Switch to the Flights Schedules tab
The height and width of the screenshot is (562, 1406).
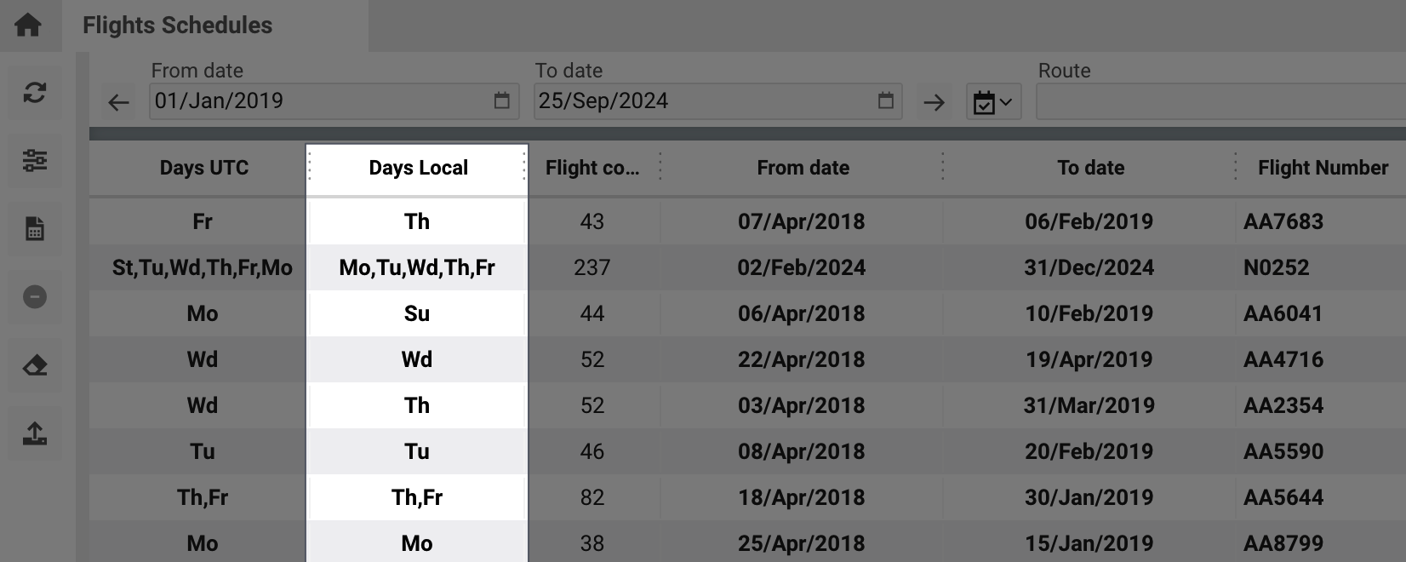177,26
